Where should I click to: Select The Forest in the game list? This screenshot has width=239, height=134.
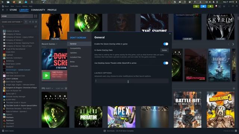point(10,123)
